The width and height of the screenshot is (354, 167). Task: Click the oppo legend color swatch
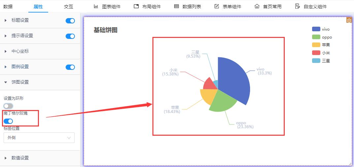coord(316,37)
